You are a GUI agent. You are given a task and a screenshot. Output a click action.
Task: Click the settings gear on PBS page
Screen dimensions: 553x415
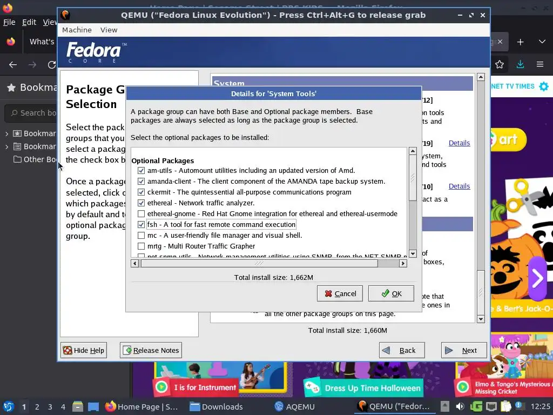coord(544,86)
